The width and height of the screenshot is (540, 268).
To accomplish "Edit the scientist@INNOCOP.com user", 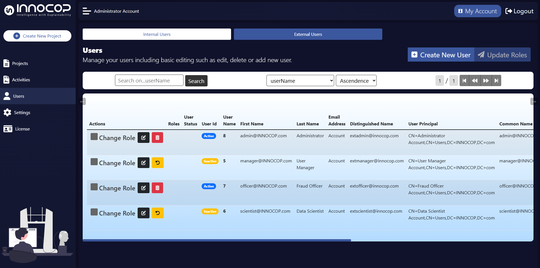I will click(x=144, y=213).
